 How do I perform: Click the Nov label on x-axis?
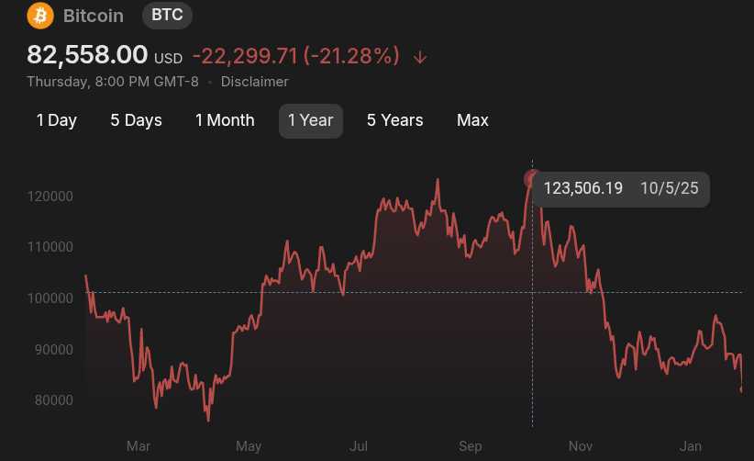(580, 446)
